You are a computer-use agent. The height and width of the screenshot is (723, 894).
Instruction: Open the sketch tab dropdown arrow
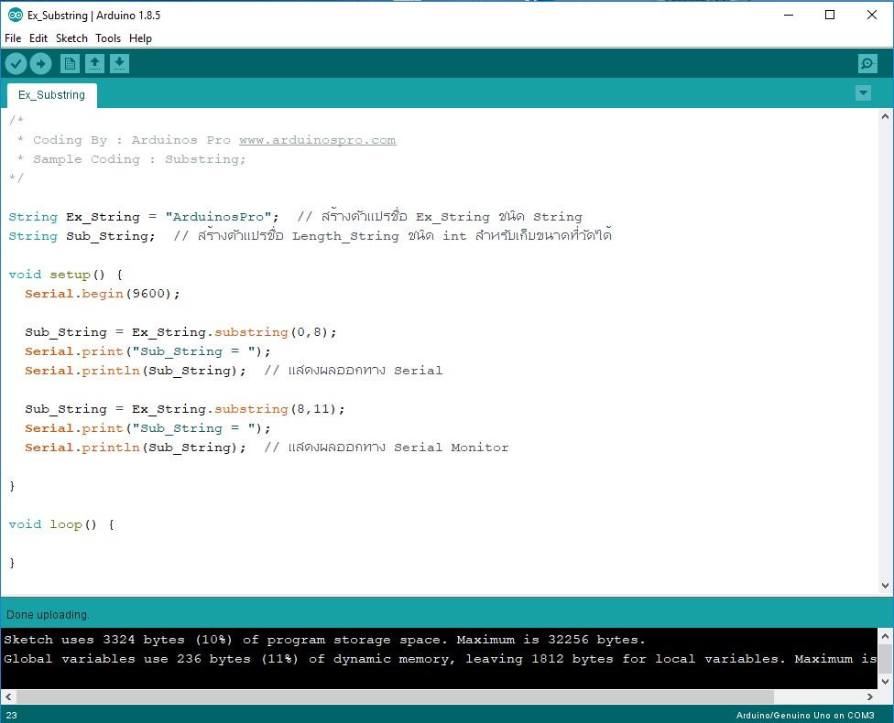863,92
